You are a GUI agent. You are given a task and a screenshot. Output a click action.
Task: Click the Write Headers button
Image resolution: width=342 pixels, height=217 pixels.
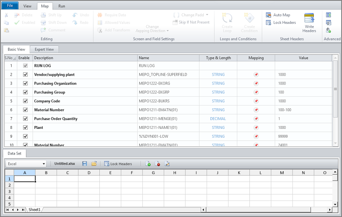click(x=309, y=23)
